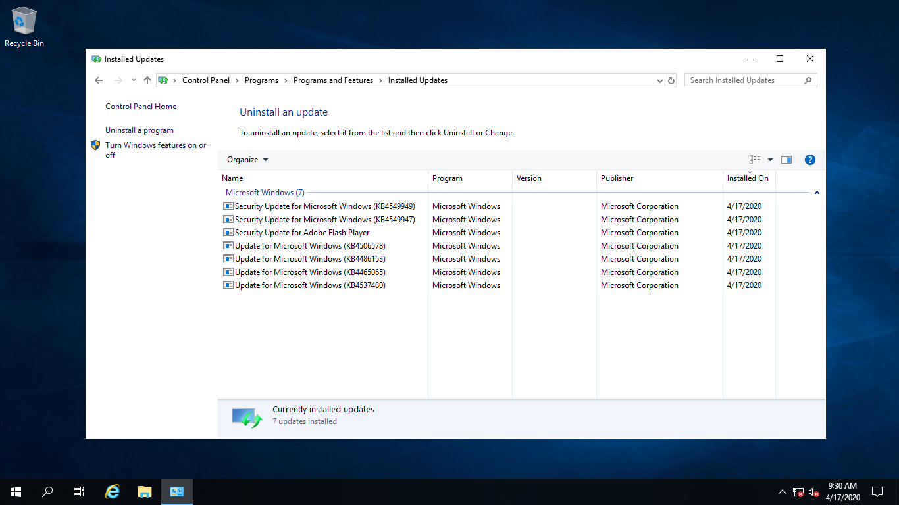Launch Internet Explorer from the taskbar

point(113,492)
